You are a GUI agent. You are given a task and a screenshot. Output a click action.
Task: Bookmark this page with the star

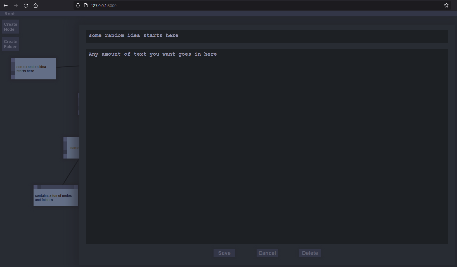(446, 6)
